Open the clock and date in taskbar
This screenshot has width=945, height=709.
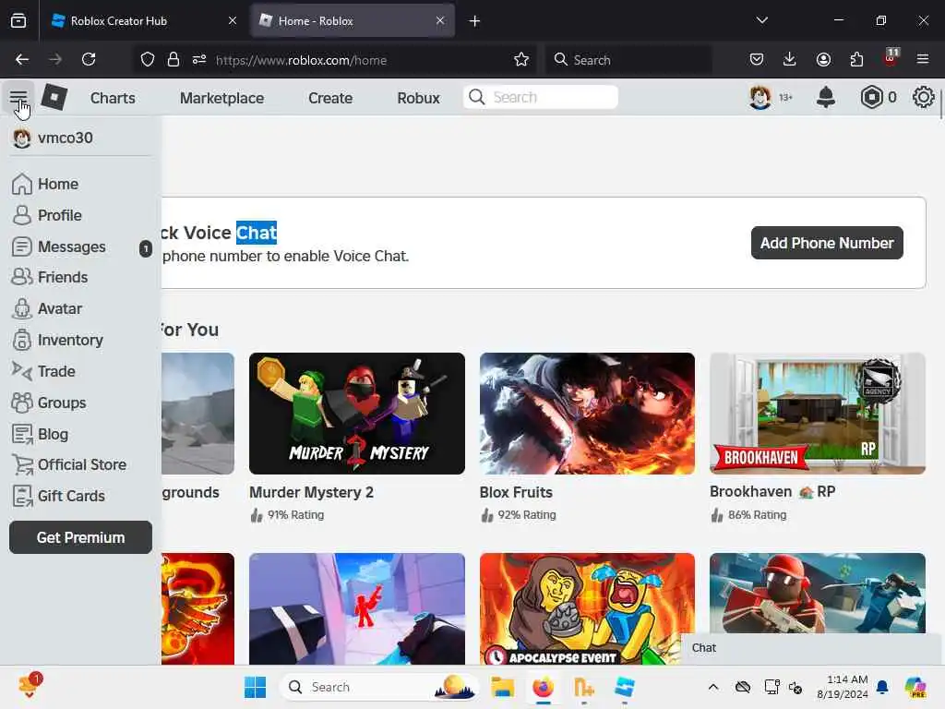[x=842, y=687]
